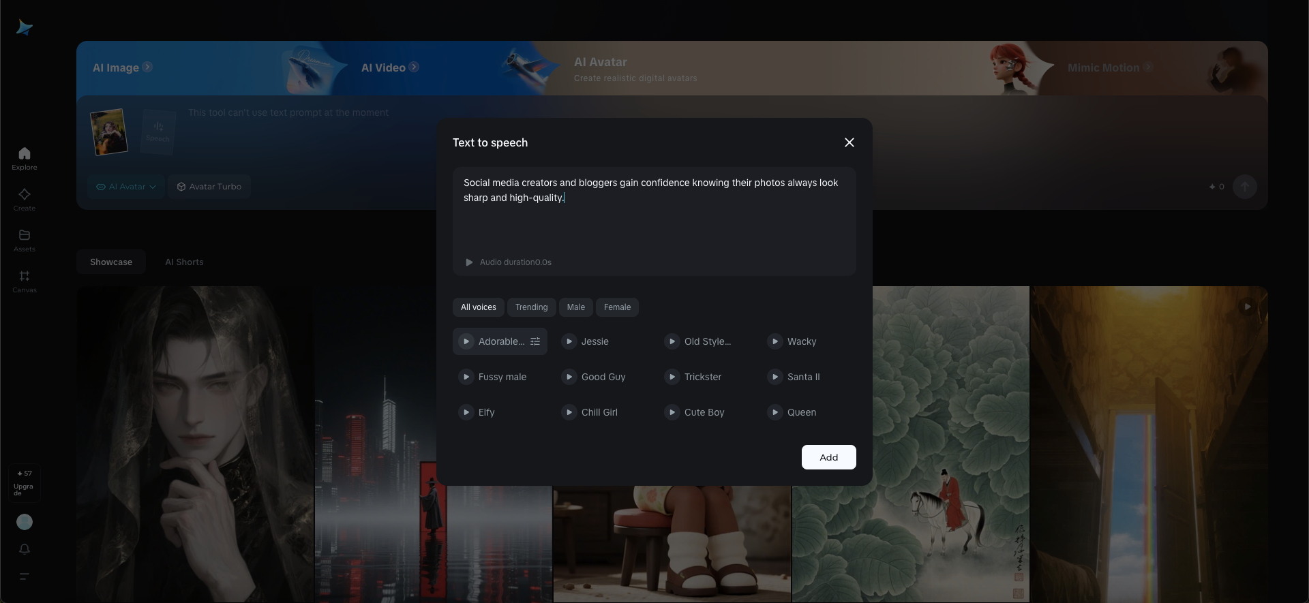This screenshot has height=603, width=1309.
Task: Open the Assets folder icon
Action: click(x=25, y=240)
